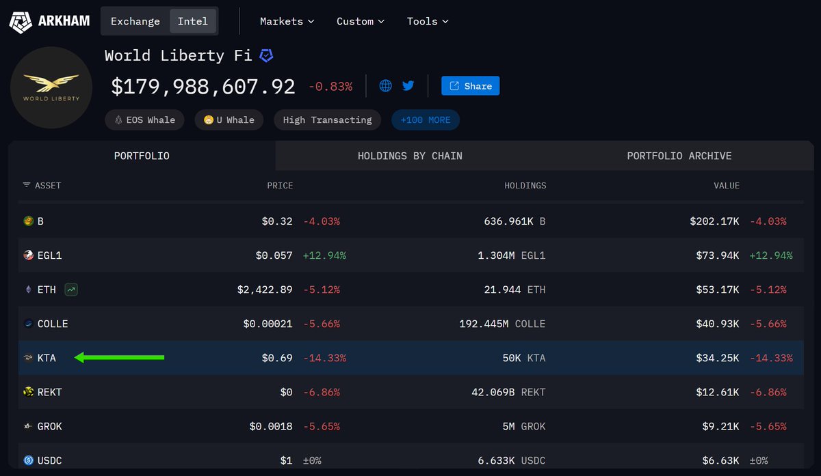Click the asset column sort filter icon

click(x=27, y=185)
